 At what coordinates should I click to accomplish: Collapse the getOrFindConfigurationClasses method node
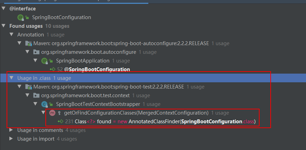click(43, 112)
